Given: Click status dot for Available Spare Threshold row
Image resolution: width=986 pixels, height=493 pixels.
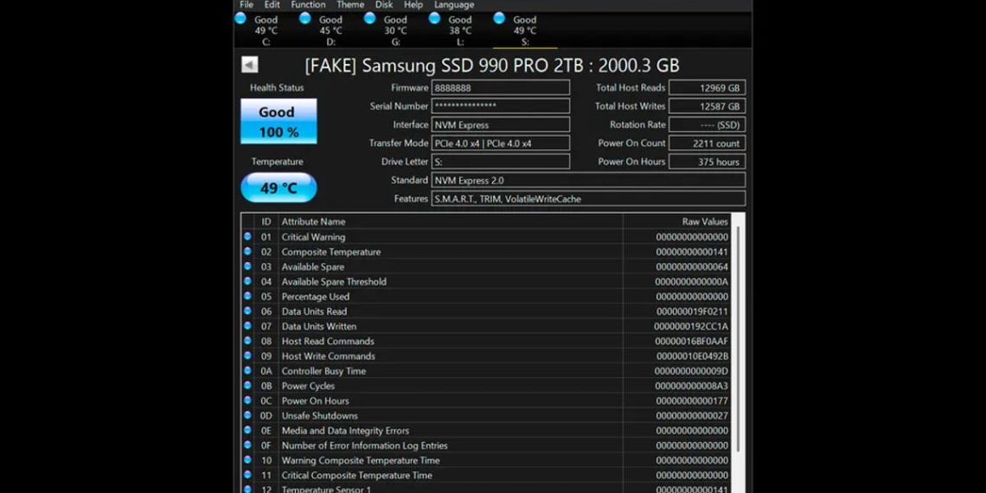Looking at the screenshot, I should (x=247, y=281).
